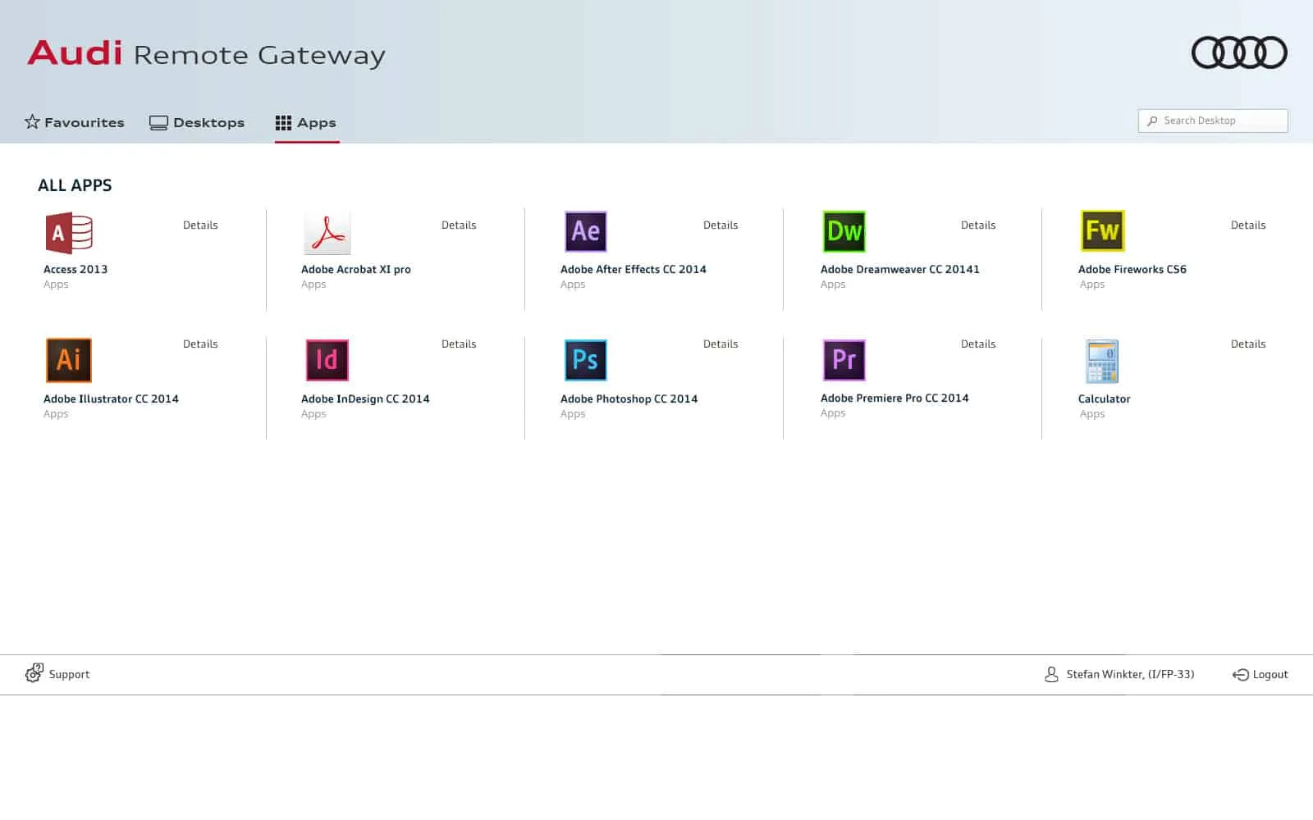Viewport: 1313px width, 820px height.
Task: View Details for Adobe Dreamweaver
Action: [978, 225]
